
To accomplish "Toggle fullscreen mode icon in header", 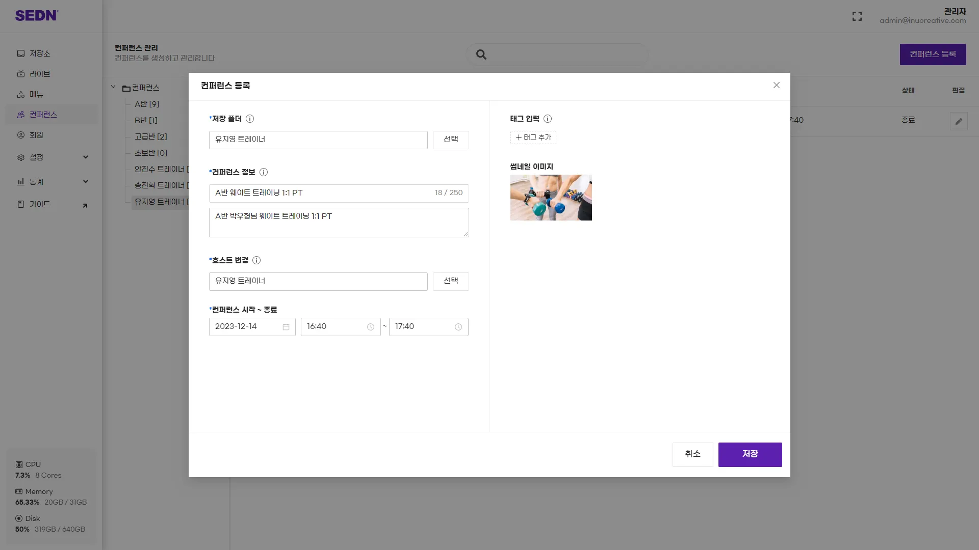I will click(857, 16).
